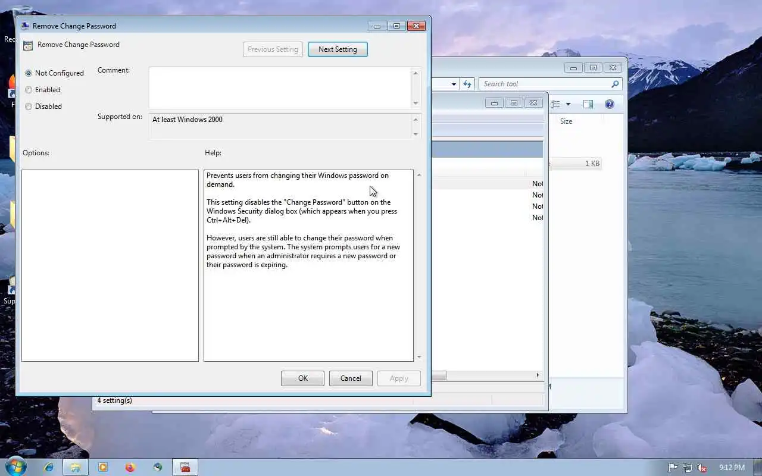762x476 pixels.
Task: Cancel the Remove Change Password dialog
Action: pos(351,378)
